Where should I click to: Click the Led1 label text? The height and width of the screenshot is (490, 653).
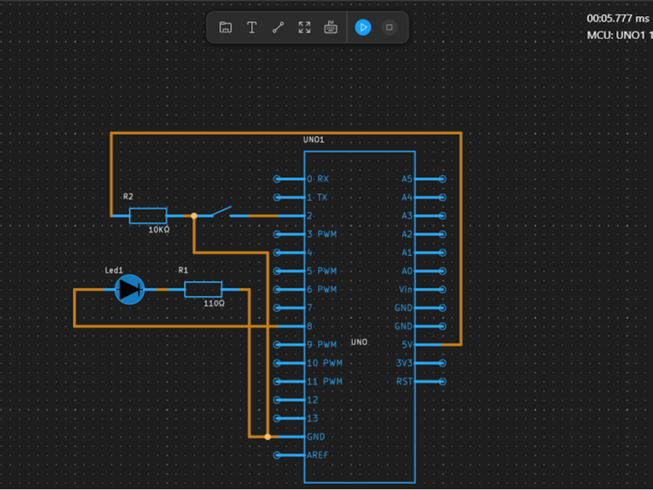coord(114,271)
